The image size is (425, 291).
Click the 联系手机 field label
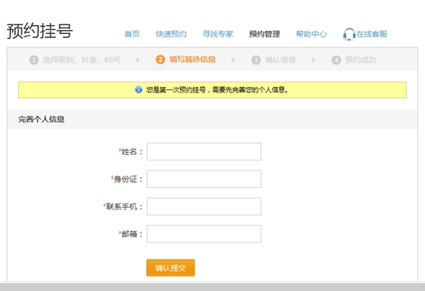pyautogui.click(x=123, y=206)
